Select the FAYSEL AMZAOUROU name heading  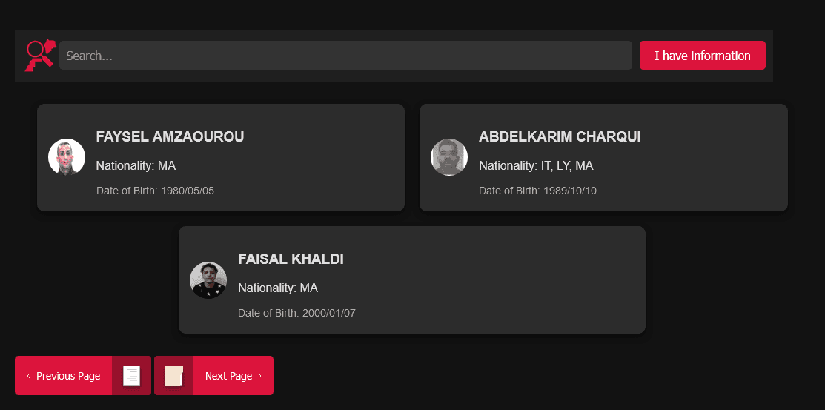point(170,136)
